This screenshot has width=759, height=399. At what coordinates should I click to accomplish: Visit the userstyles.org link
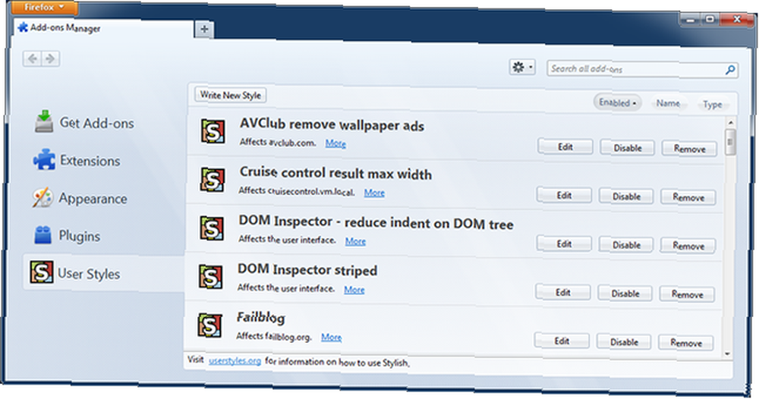pos(235,360)
